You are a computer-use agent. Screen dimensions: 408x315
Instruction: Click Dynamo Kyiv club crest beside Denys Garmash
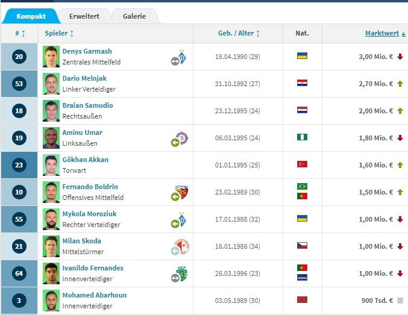tap(182, 55)
